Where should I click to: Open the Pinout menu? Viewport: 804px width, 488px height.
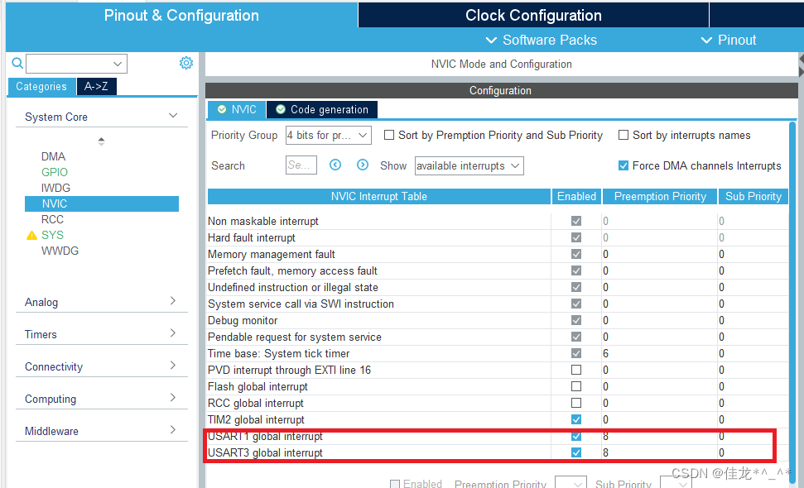[728, 40]
